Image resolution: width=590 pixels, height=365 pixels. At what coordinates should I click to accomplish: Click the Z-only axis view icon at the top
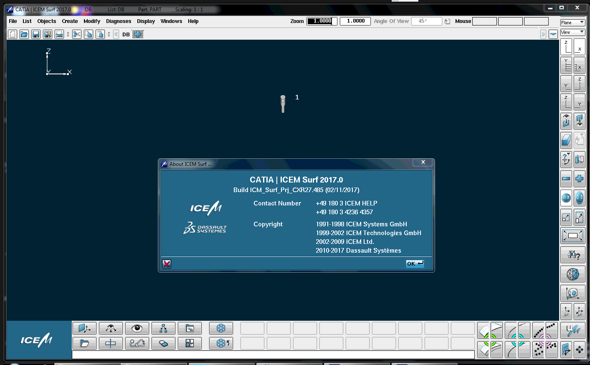click(x=566, y=47)
